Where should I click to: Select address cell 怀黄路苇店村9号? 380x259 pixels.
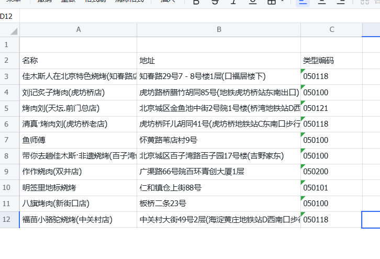[219, 140]
